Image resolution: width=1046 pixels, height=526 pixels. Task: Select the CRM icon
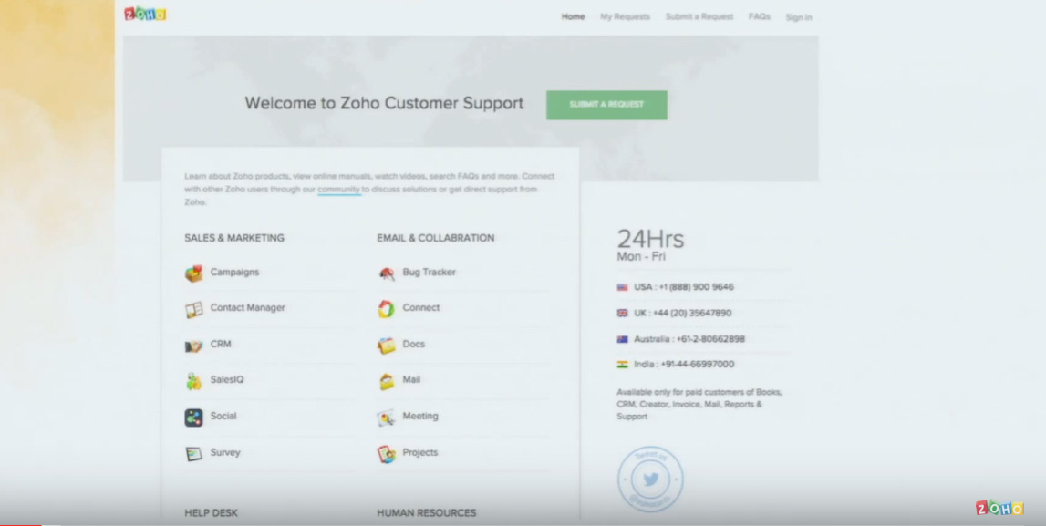pyautogui.click(x=193, y=346)
